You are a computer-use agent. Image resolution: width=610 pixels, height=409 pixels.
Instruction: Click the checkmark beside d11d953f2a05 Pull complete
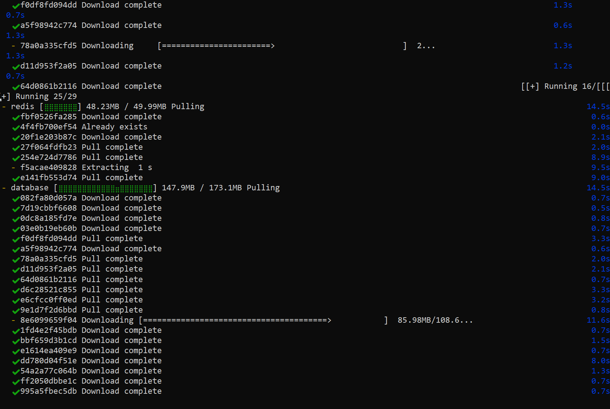point(16,270)
